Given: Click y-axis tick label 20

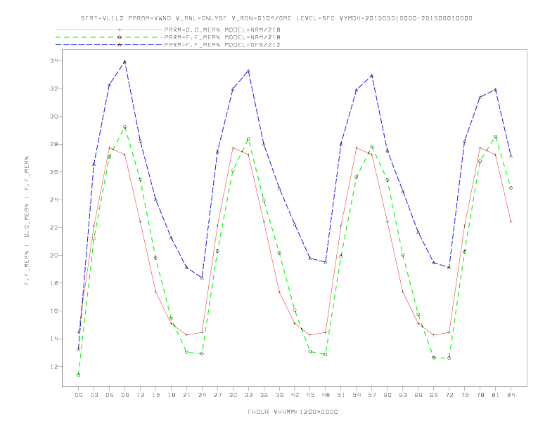Looking at the screenshot, I should click(54, 256).
